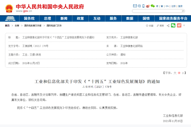Screen dimensions: 191x127
Task: Switch language to EN
Action: coord(167,6)
